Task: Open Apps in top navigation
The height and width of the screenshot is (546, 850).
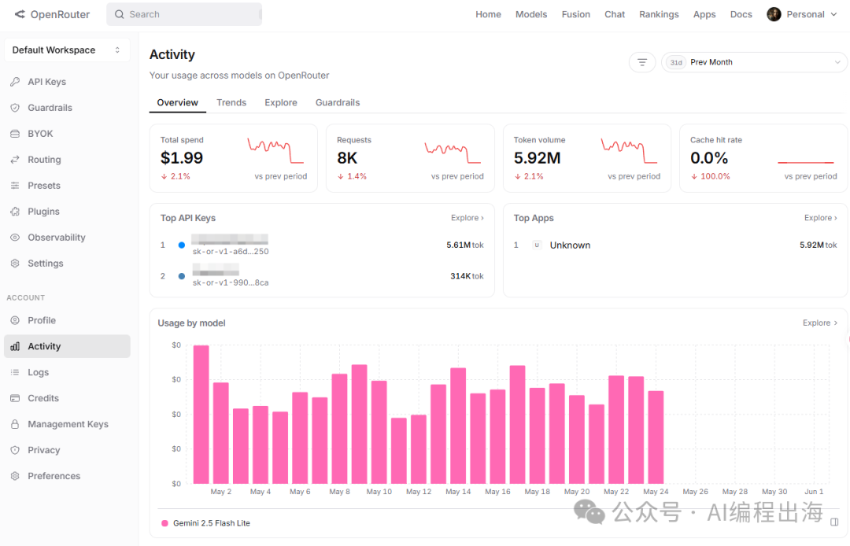Action: click(x=704, y=14)
